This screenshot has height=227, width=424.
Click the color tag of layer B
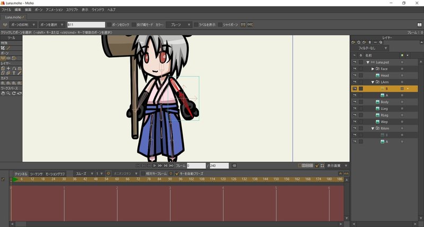coord(402,88)
